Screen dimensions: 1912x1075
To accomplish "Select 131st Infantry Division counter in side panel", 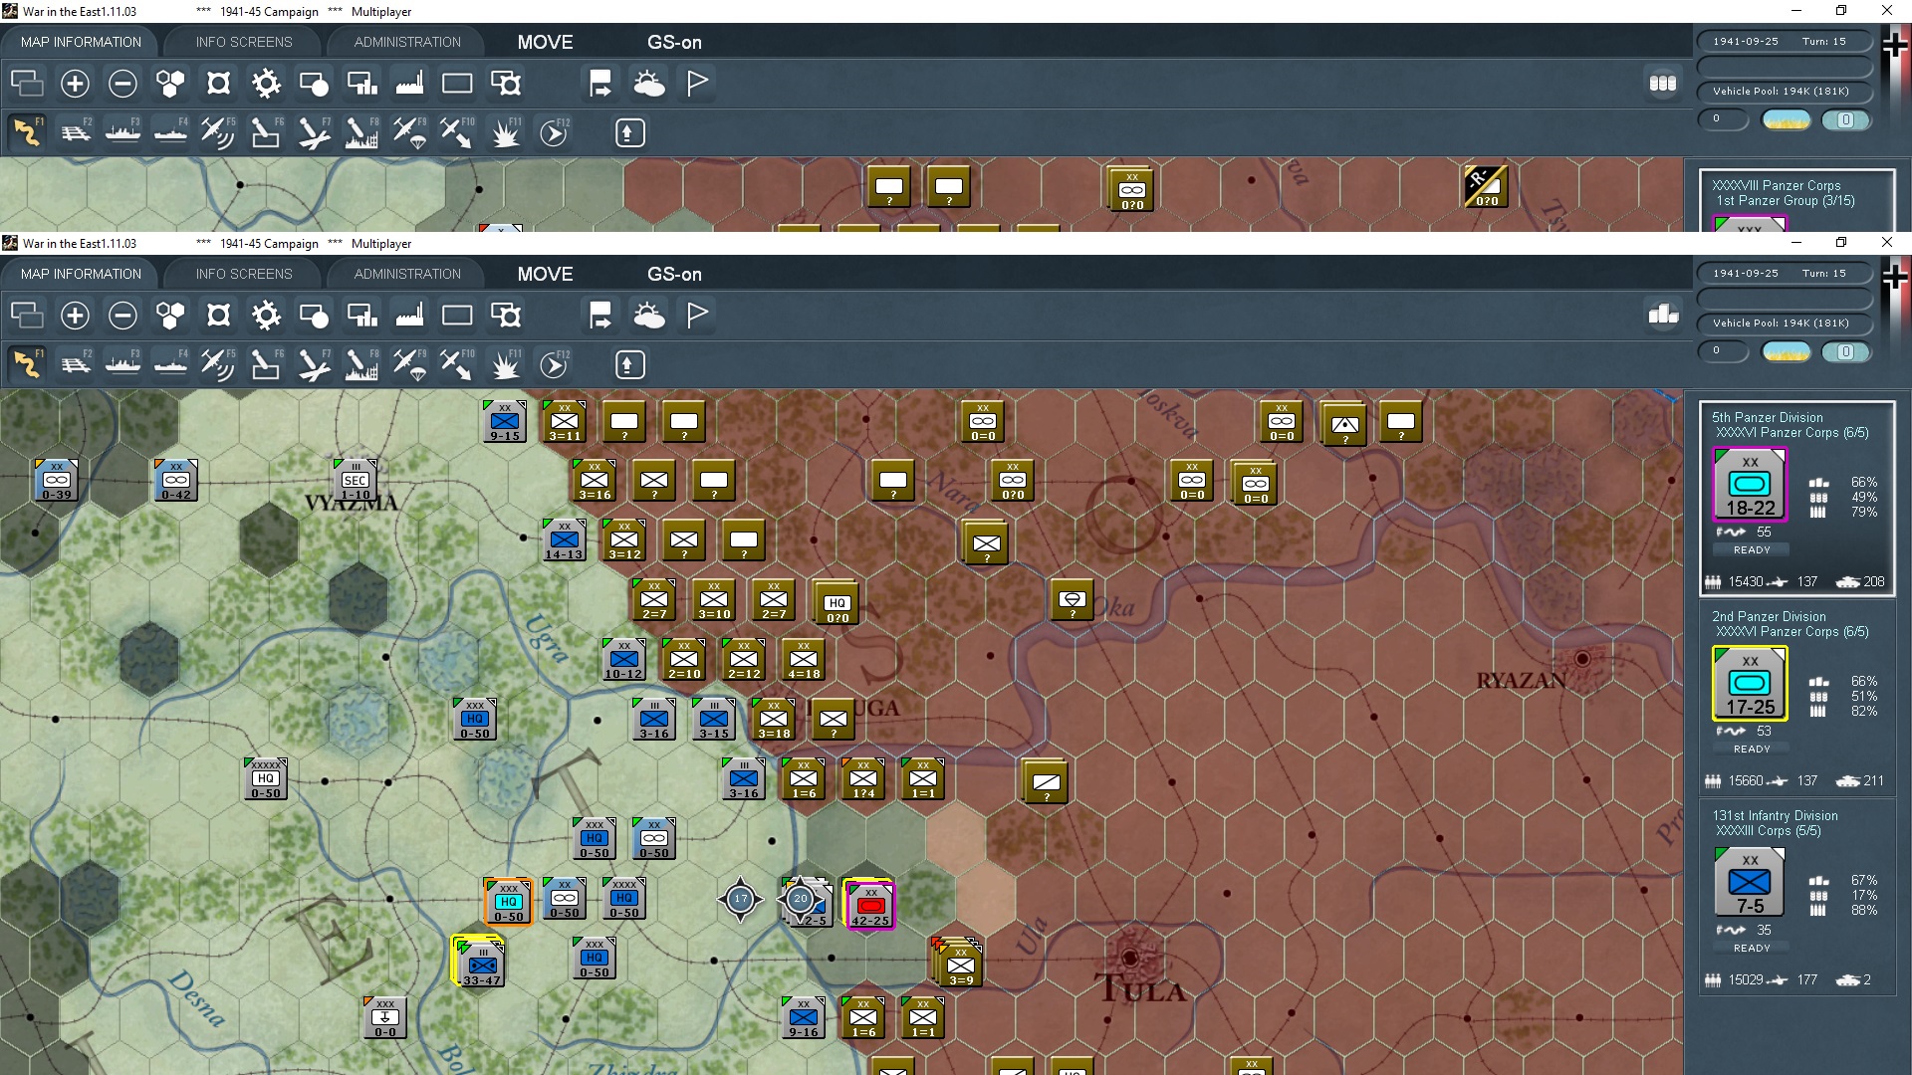I will click(1750, 882).
